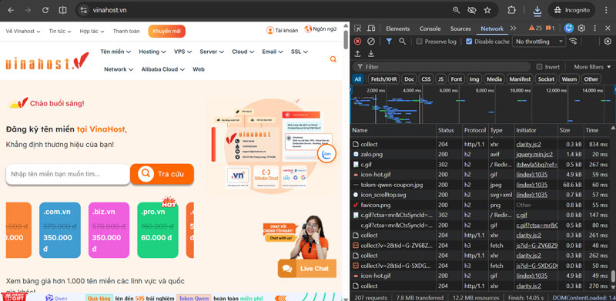Filter network requests by JS

[440, 79]
